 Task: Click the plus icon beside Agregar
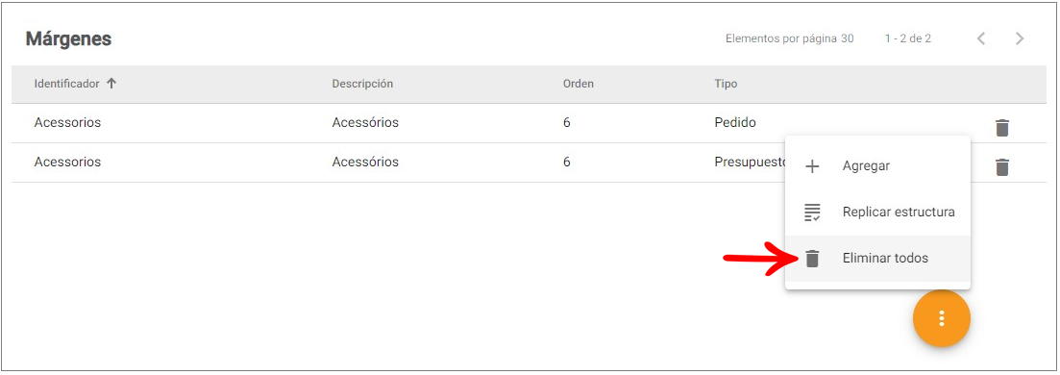812,165
